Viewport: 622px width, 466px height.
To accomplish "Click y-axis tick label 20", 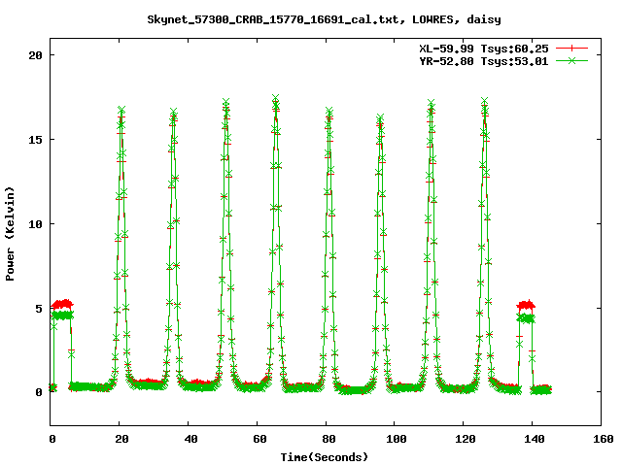I will click(35, 55).
